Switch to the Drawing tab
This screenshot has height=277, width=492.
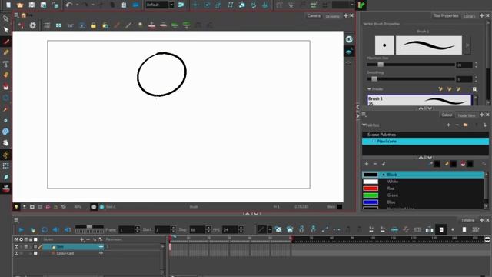click(333, 16)
